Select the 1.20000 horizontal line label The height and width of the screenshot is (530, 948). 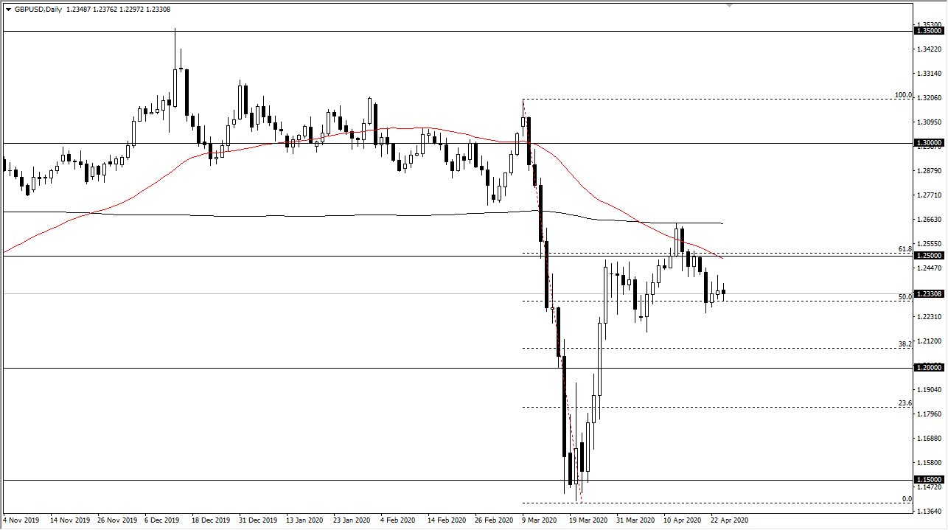click(928, 367)
